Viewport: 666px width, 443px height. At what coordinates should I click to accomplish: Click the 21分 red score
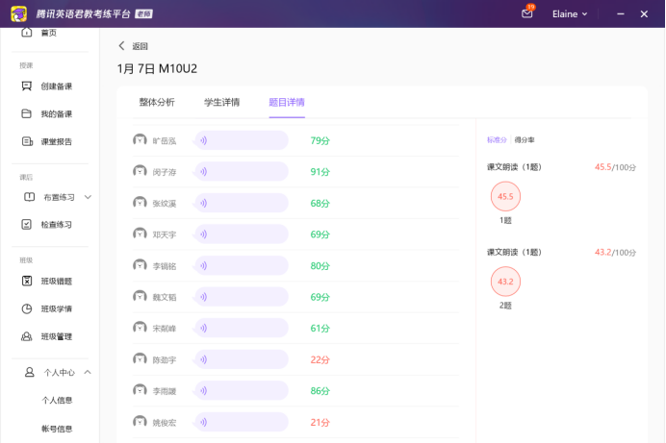320,422
